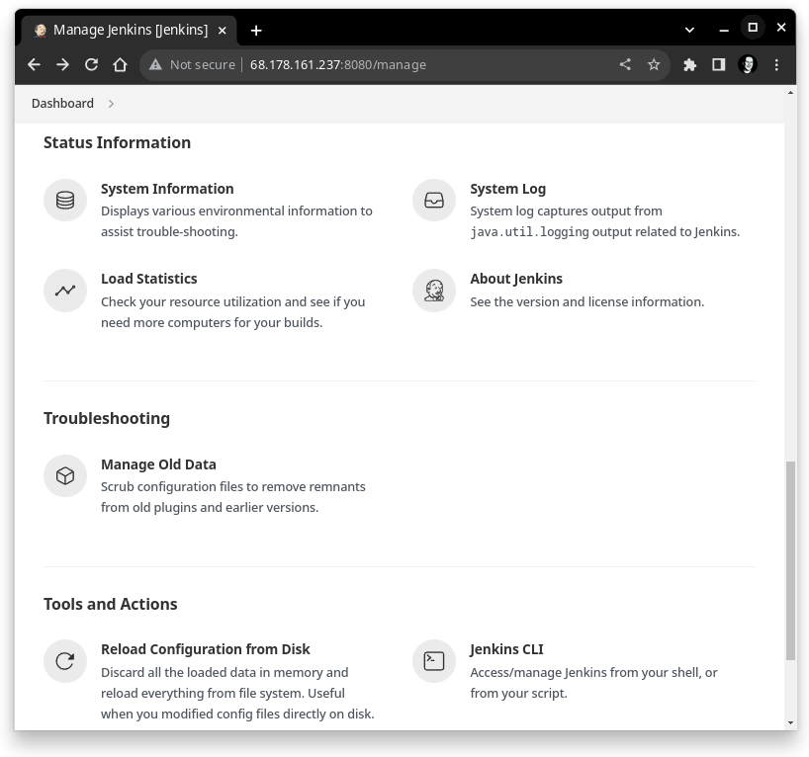Click the browser extensions puzzle icon
809x757 pixels.
pyautogui.click(x=690, y=64)
